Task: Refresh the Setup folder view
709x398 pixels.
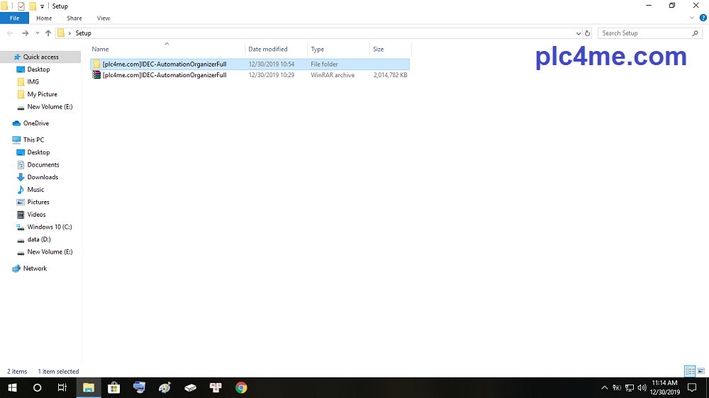Action: pos(588,33)
